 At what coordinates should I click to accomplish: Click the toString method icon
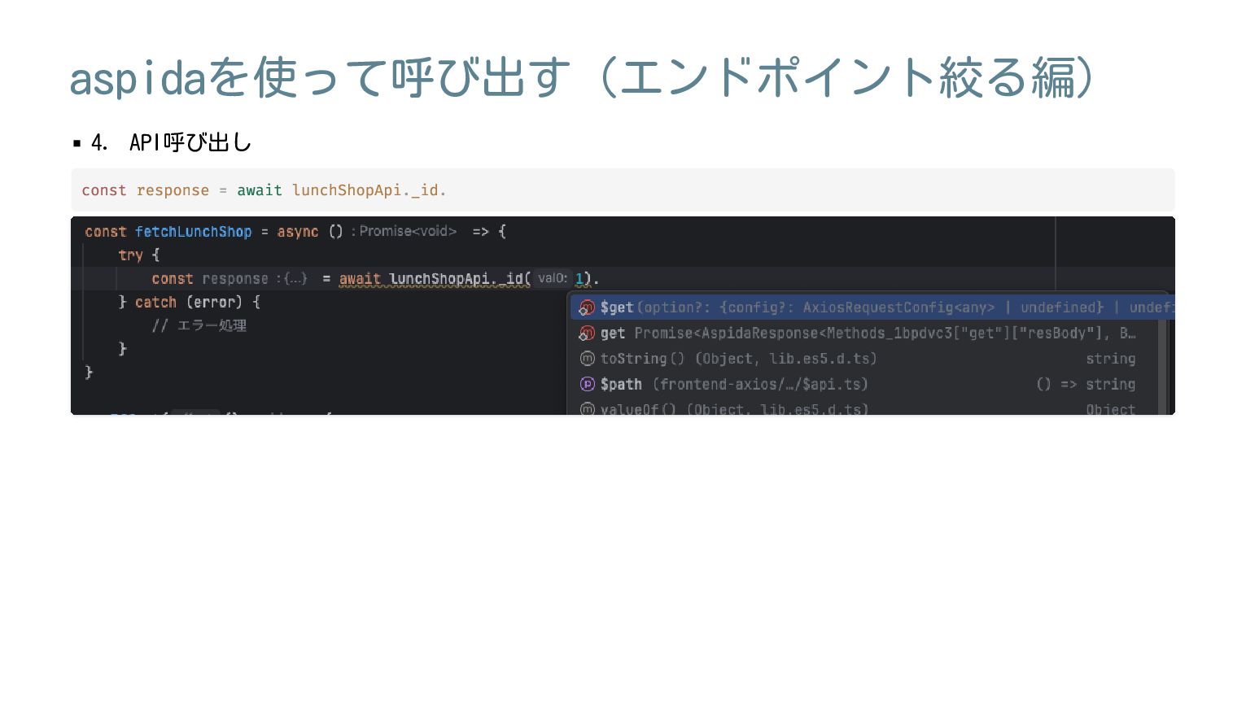(x=587, y=359)
